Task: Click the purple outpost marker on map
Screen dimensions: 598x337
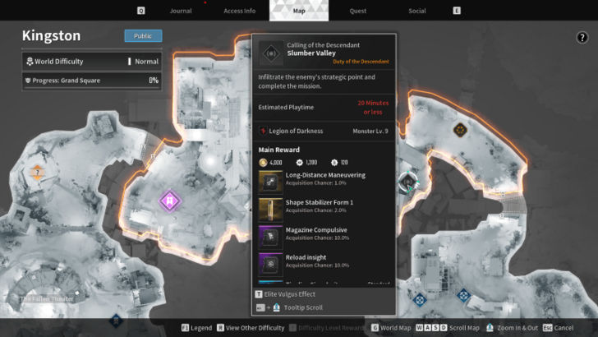Action: [169, 201]
